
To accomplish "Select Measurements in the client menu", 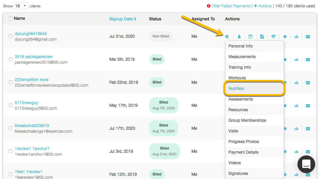I will tap(242, 57).
